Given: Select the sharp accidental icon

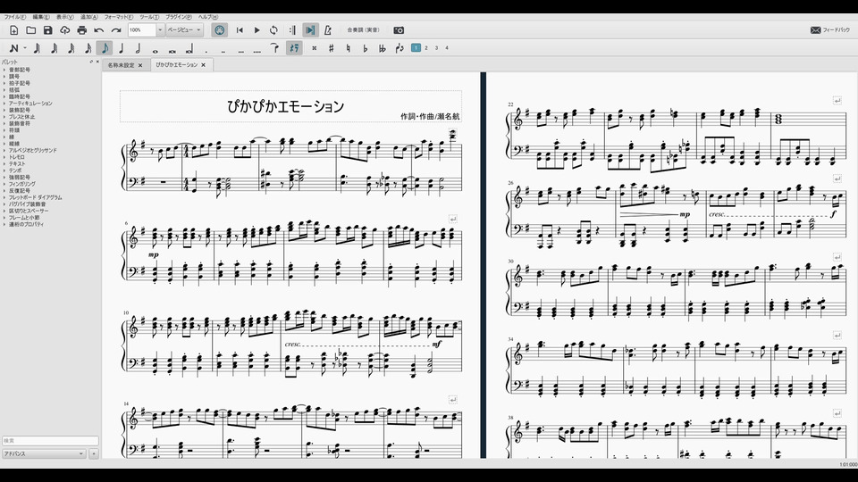Looking at the screenshot, I should click(x=332, y=48).
